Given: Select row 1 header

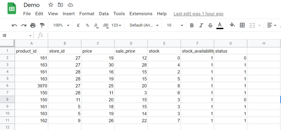Looking at the screenshot, I should pyautogui.click(x=7, y=51).
